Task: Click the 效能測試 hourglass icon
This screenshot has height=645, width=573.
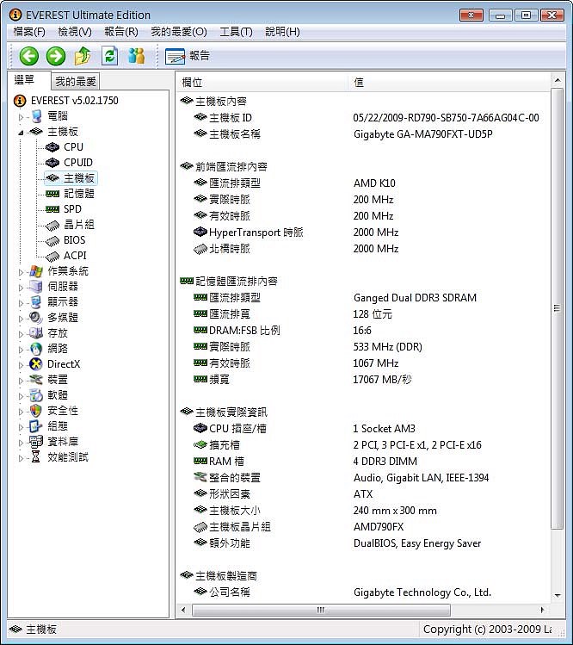Action: click(36, 457)
